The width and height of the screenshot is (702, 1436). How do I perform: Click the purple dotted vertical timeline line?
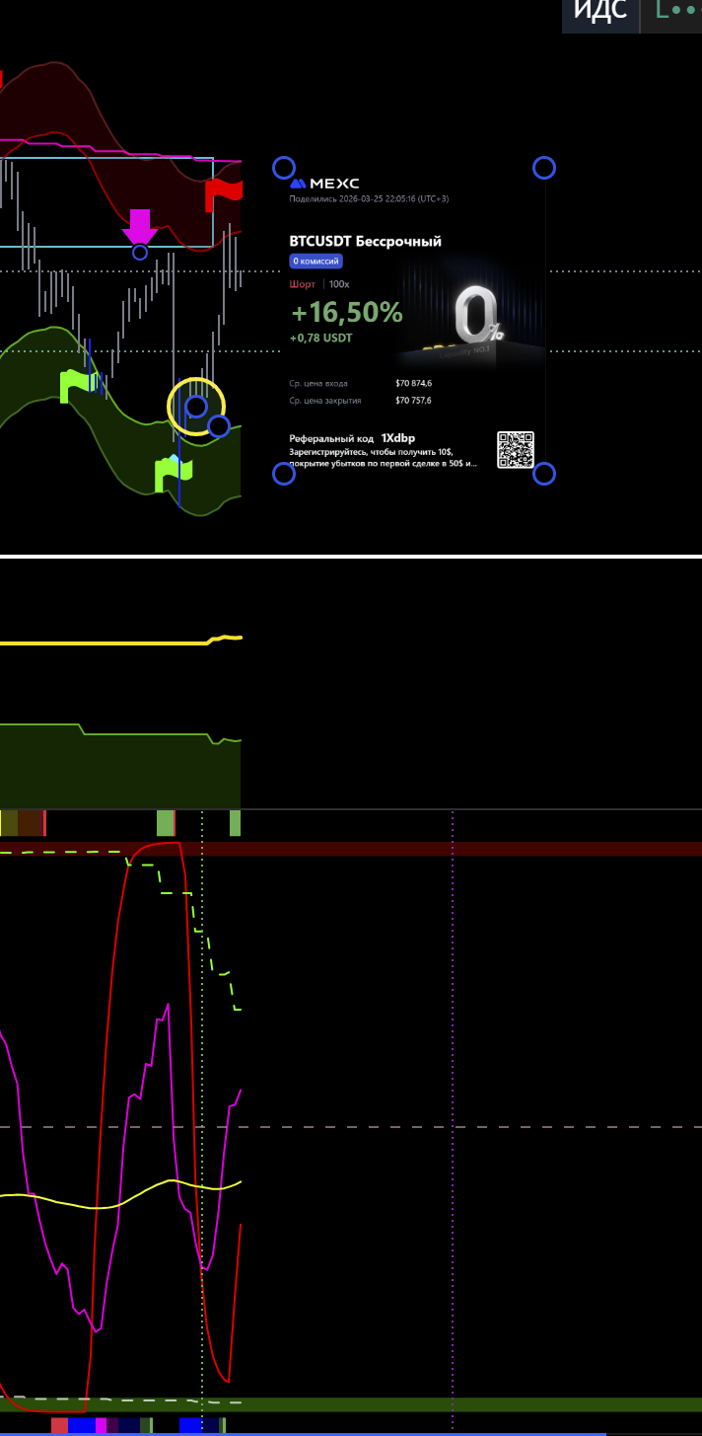(453, 1086)
